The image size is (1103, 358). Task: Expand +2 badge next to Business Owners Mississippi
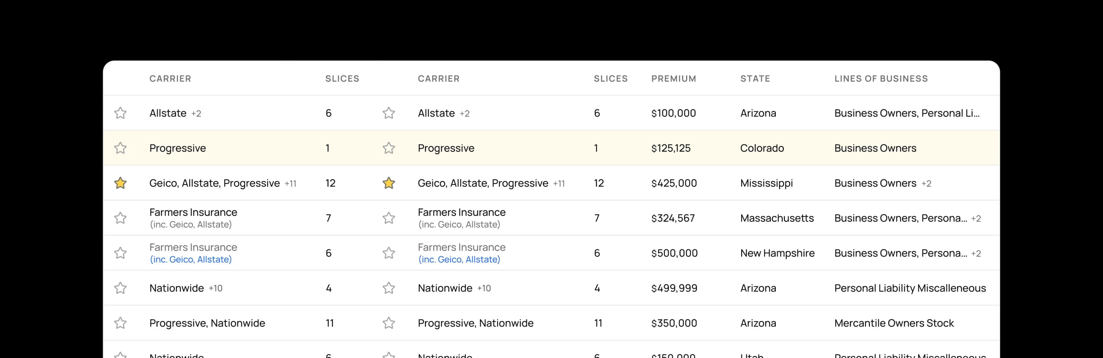926,184
